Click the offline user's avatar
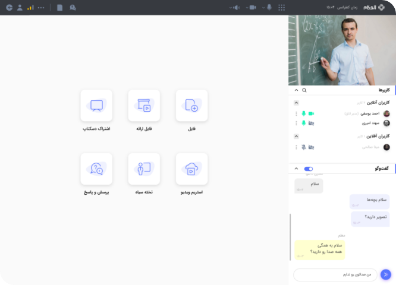Screen dimensions: 396x285 click(386, 147)
